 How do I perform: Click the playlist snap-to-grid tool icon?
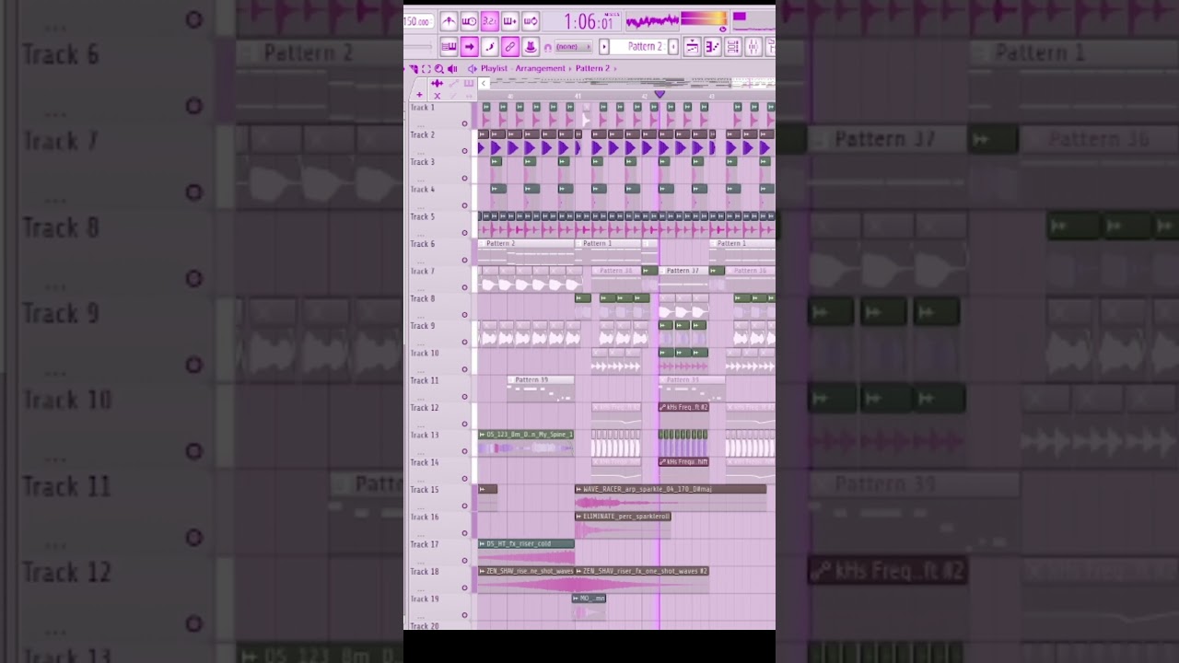[414, 69]
